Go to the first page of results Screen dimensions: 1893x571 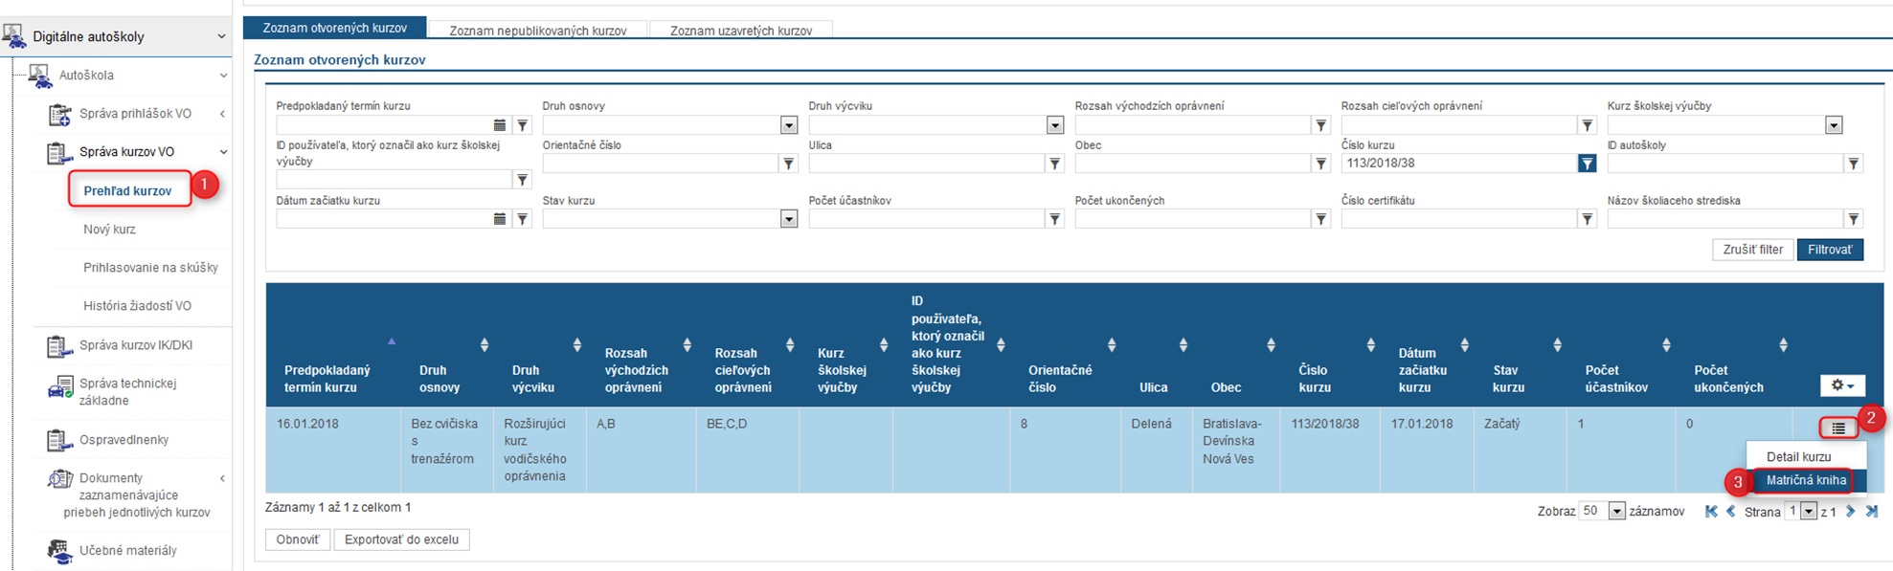tap(1711, 512)
